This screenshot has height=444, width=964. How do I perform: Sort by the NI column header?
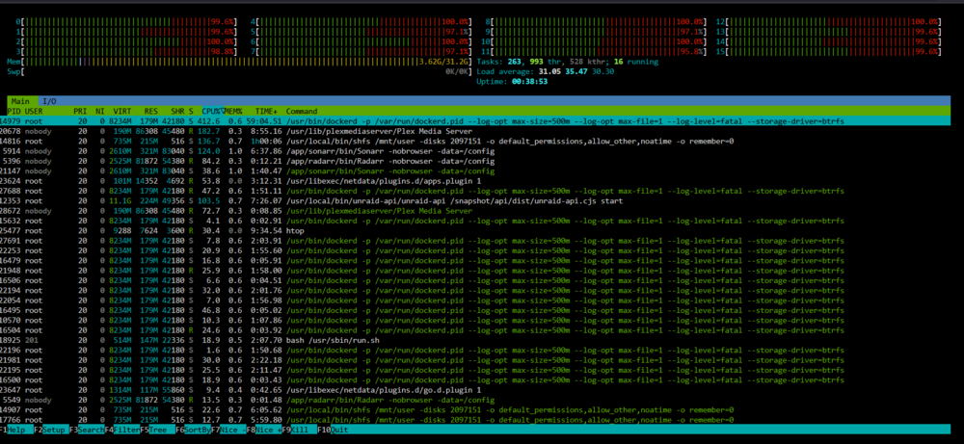(99, 111)
